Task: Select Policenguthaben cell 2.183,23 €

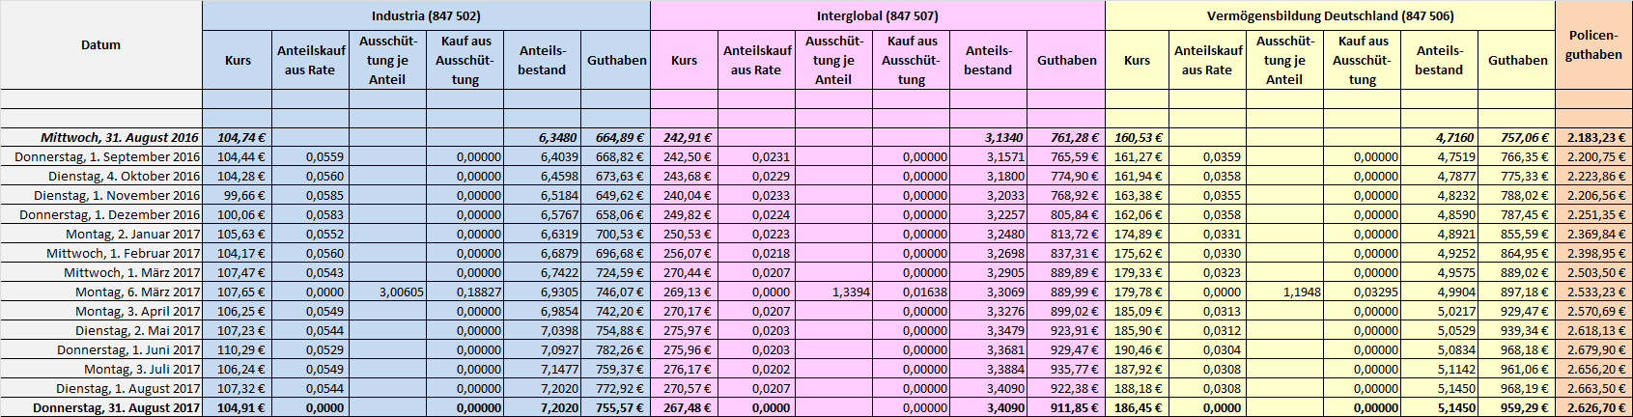Action: click(x=1593, y=137)
